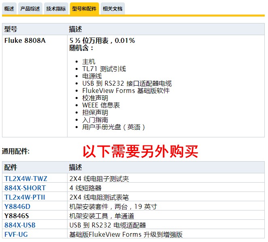Open the Y8846D rack mount kit link

(17, 206)
